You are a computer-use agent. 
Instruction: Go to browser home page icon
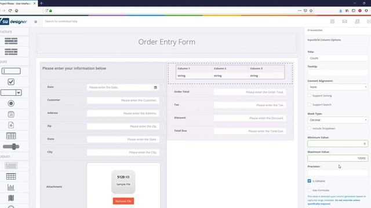click(17, 10)
